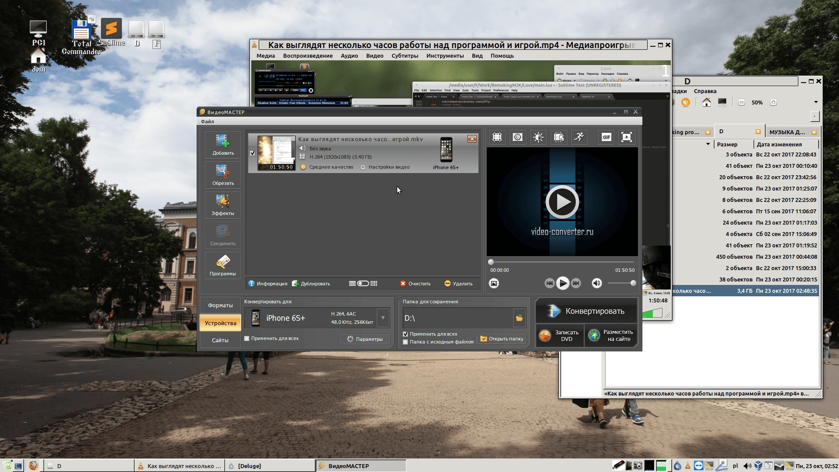Open Sublime desktop shortcut
The height and width of the screenshot is (472, 839).
[x=111, y=32]
